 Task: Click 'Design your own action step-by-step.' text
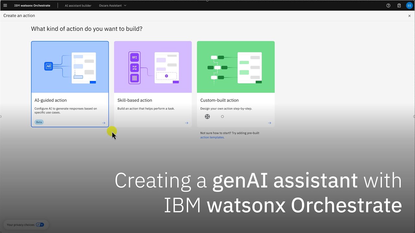[x=226, y=109]
